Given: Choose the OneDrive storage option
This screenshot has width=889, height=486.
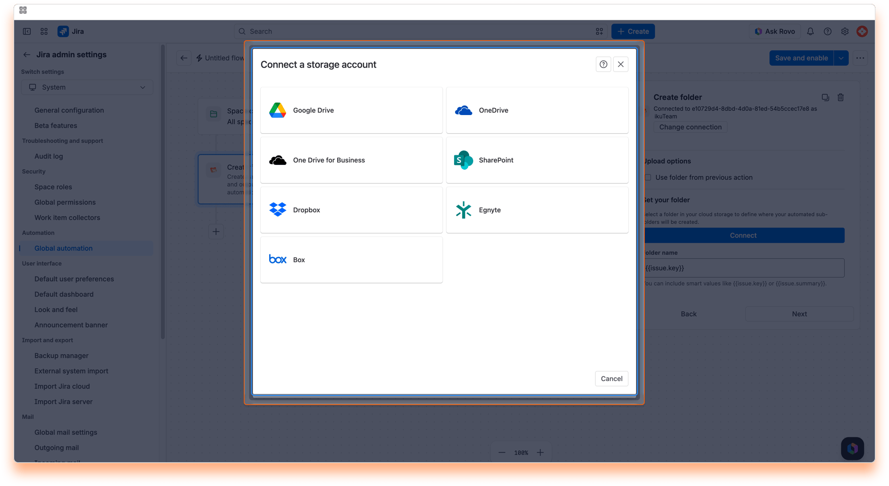Looking at the screenshot, I should click(537, 110).
